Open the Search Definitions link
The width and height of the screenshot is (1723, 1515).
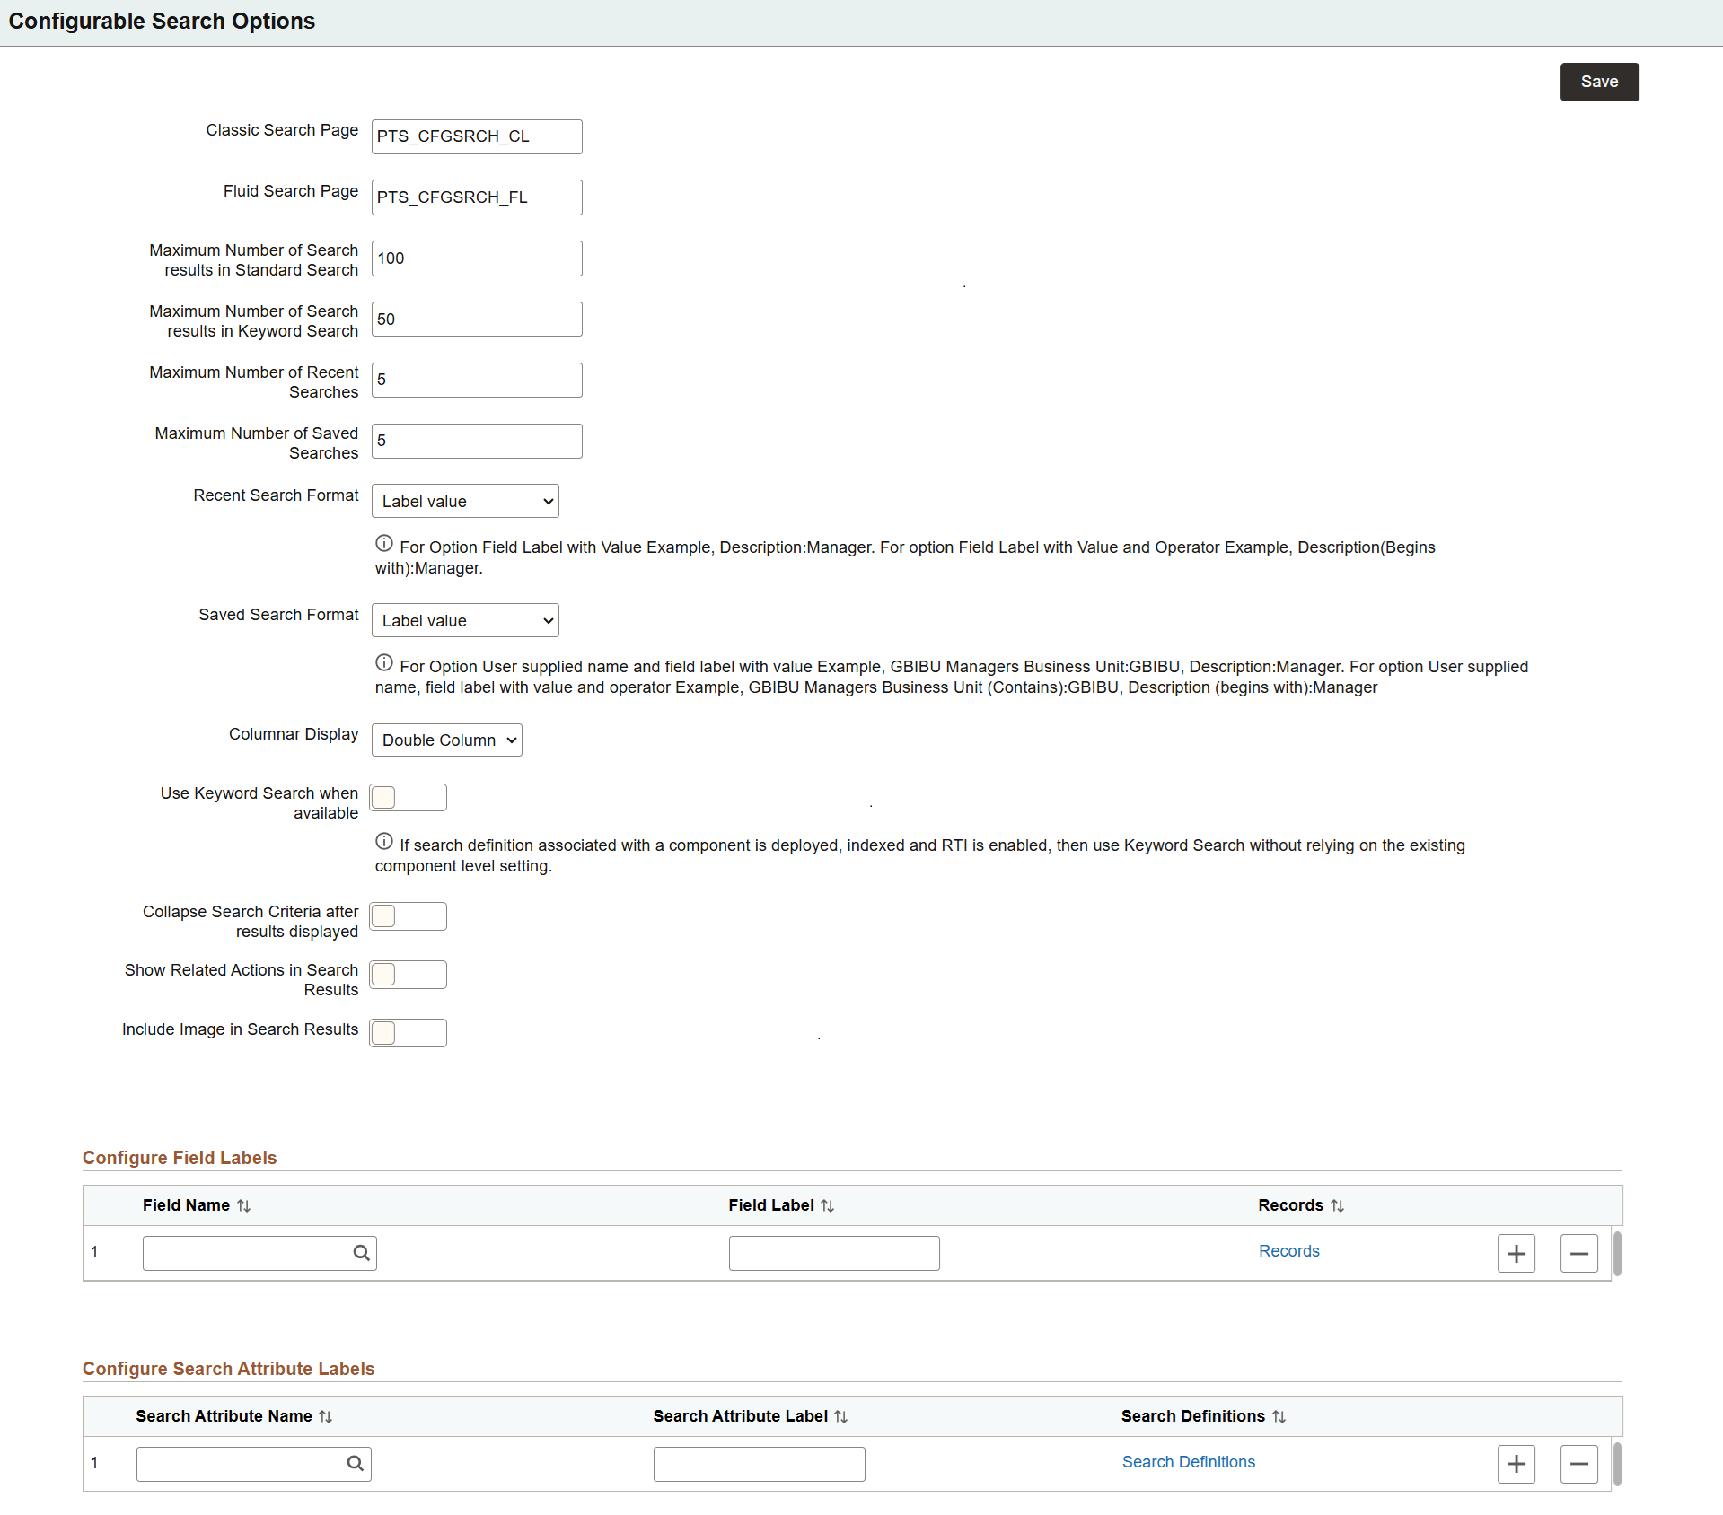(1189, 1461)
